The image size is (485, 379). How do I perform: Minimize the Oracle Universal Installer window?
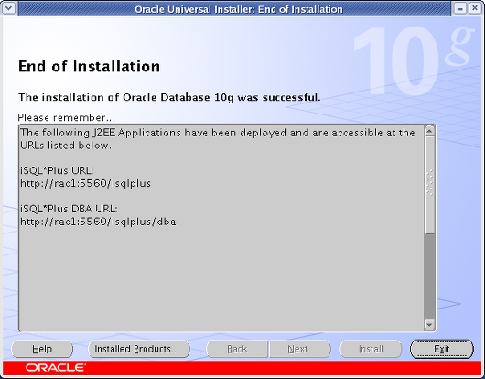coord(460,8)
